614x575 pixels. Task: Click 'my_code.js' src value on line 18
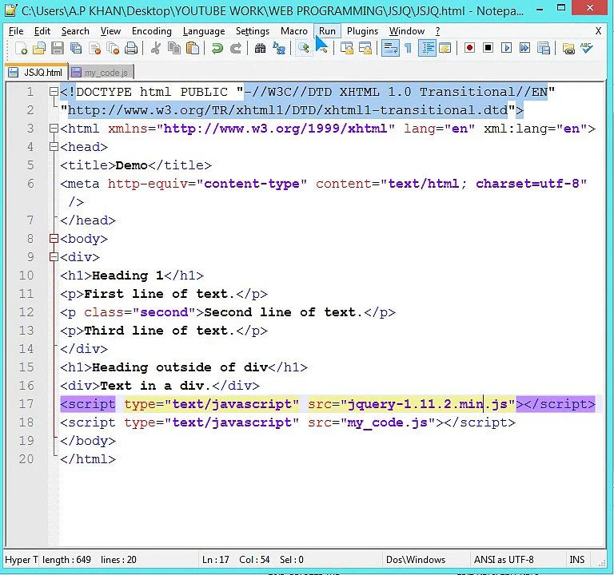coord(388,422)
